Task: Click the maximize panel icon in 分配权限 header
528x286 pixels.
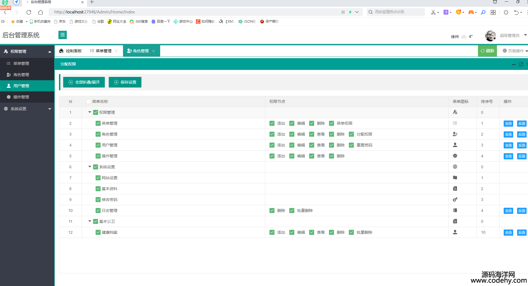Action: (521, 64)
